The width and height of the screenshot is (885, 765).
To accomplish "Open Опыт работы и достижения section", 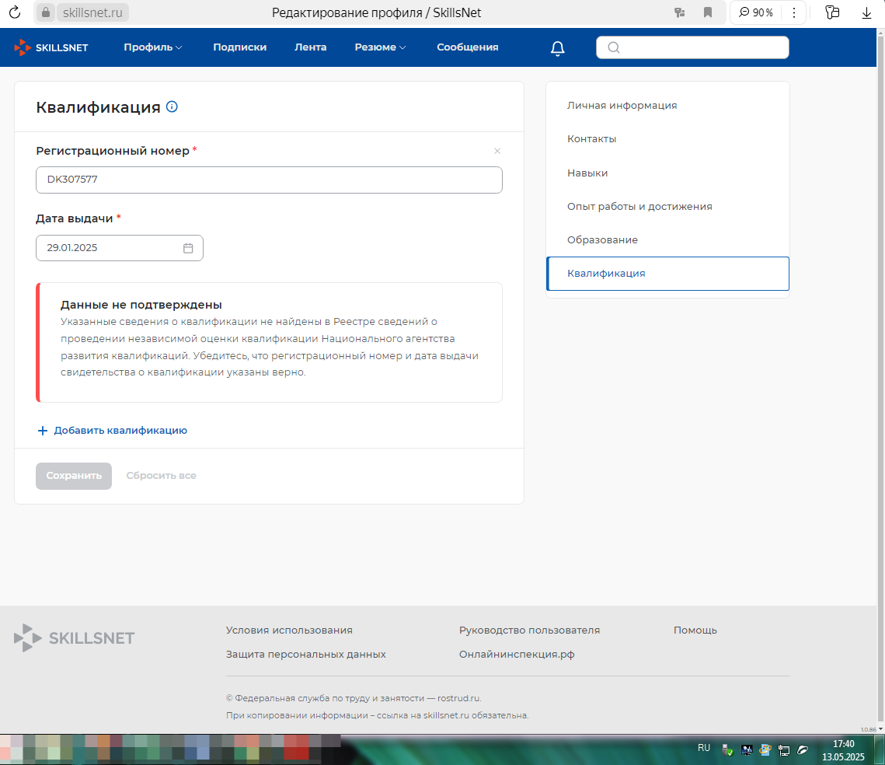I will coord(639,207).
